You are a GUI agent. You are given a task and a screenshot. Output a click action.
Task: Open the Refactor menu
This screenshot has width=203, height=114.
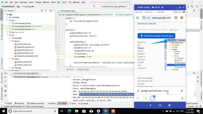(x=46, y=2)
